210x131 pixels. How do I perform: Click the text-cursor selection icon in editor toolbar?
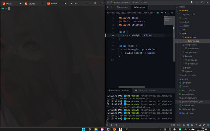[x=169, y=12]
